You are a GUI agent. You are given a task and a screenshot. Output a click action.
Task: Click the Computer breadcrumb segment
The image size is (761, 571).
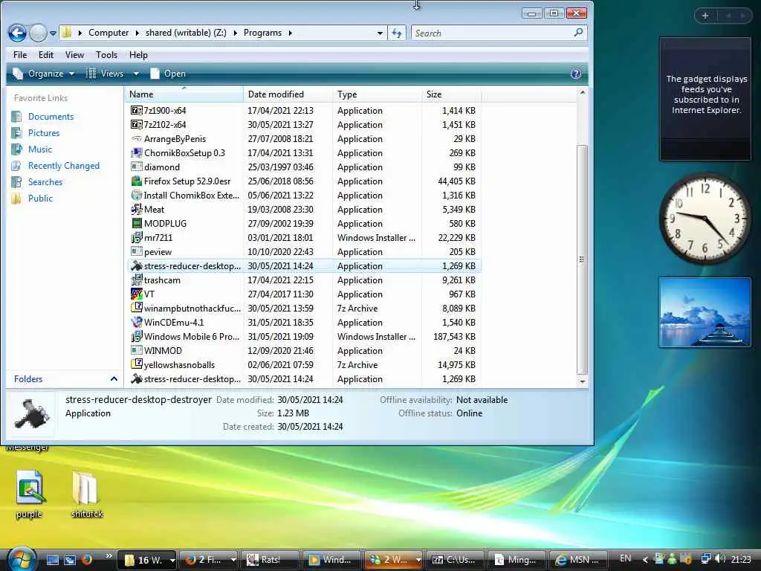click(109, 33)
